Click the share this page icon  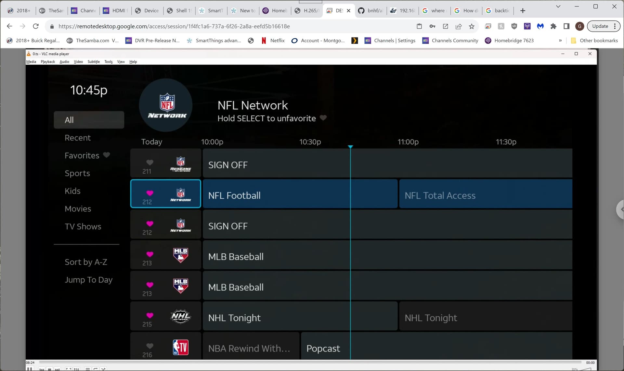click(x=459, y=26)
